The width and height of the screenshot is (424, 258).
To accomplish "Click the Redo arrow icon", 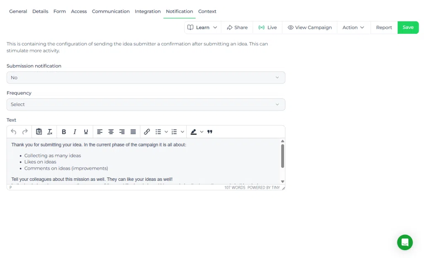I will (x=25, y=132).
